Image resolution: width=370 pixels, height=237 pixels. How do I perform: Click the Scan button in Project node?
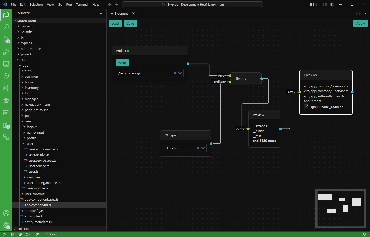click(x=123, y=63)
